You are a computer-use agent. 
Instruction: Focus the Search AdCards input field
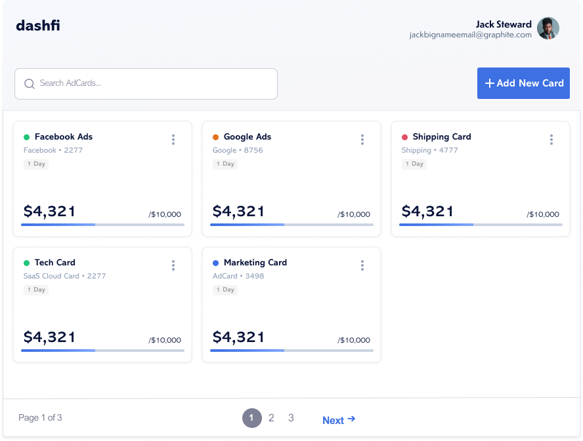[146, 84]
